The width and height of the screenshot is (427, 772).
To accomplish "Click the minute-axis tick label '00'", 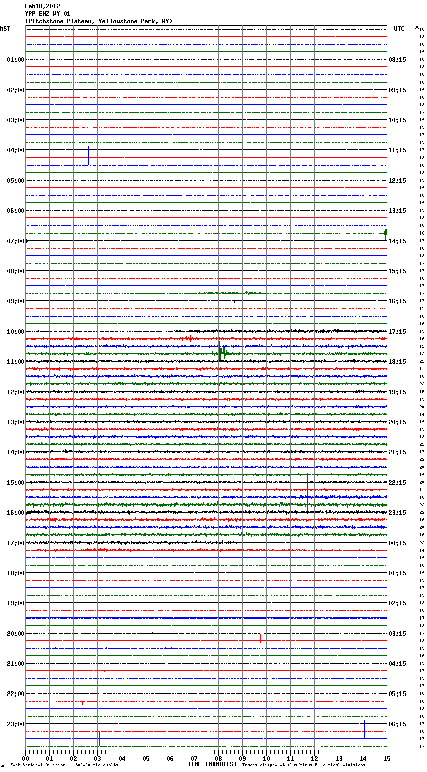I will tap(25, 758).
